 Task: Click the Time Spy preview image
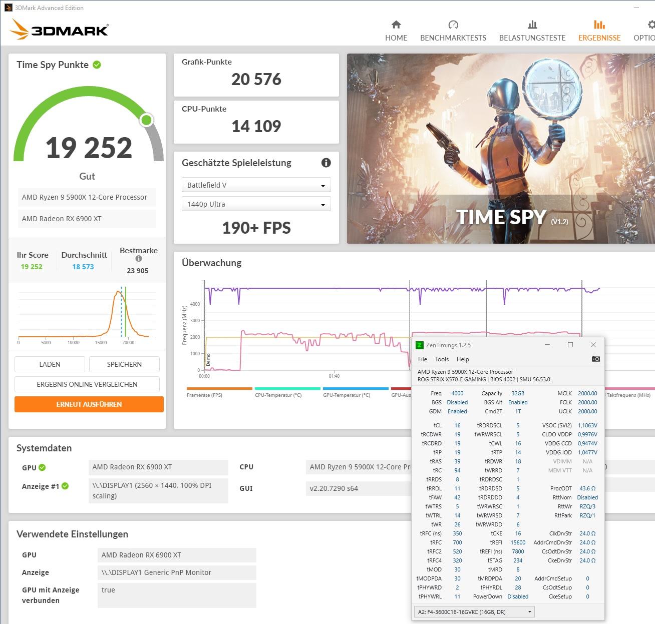[501, 149]
